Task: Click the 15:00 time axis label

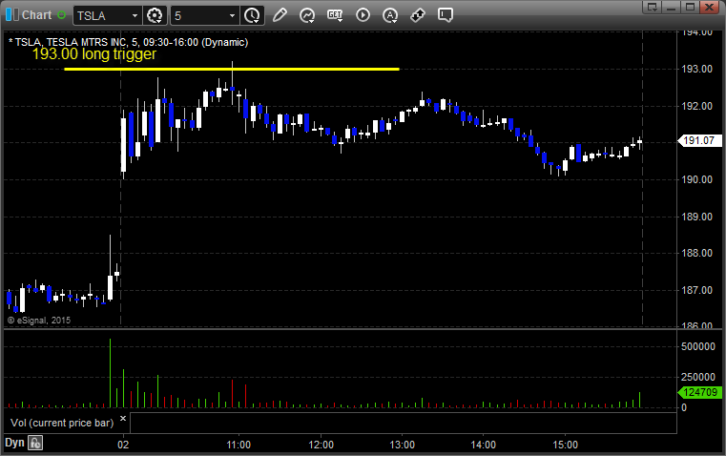Action: 566,445
